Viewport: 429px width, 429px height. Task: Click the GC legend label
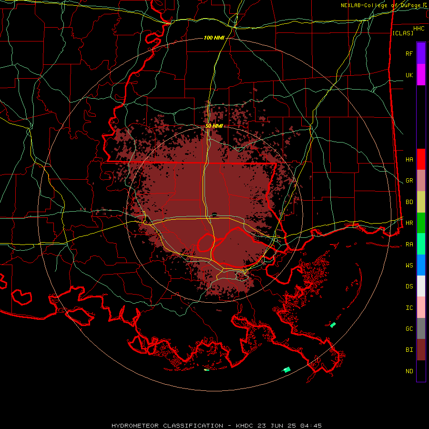(x=409, y=329)
